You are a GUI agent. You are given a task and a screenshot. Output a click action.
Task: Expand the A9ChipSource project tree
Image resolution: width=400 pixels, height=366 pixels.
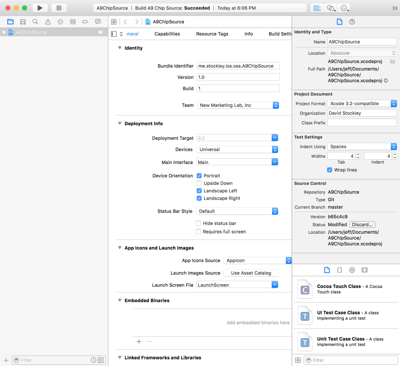click(x=4, y=32)
